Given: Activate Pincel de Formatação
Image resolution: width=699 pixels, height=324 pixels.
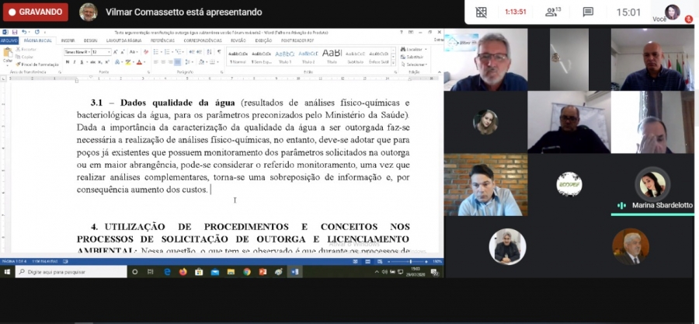Looking at the screenshot, I should (37, 64).
